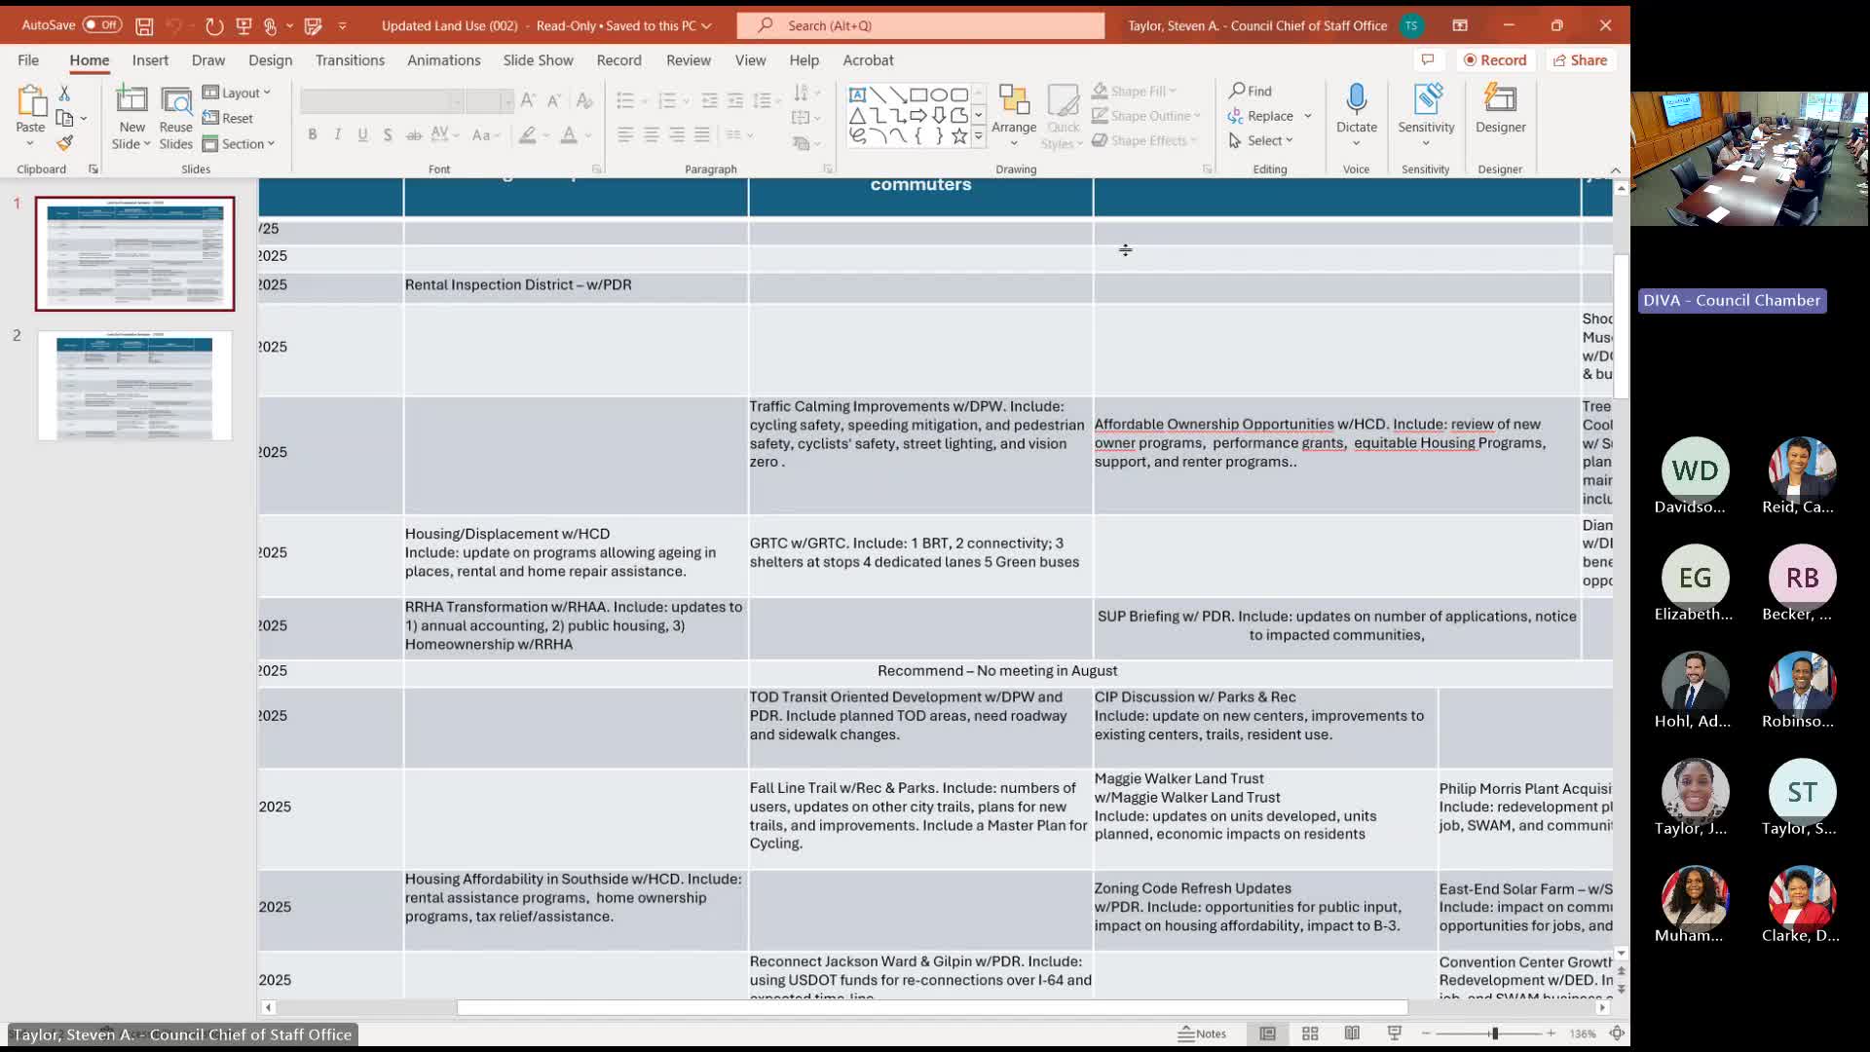
Task: Start Reading View from status bar
Action: pyautogui.click(x=1352, y=1033)
